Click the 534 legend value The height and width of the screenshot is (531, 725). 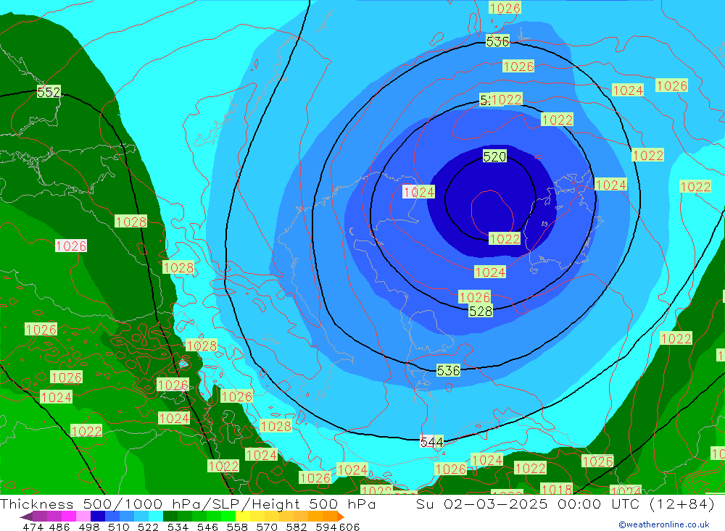coord(178,527)
